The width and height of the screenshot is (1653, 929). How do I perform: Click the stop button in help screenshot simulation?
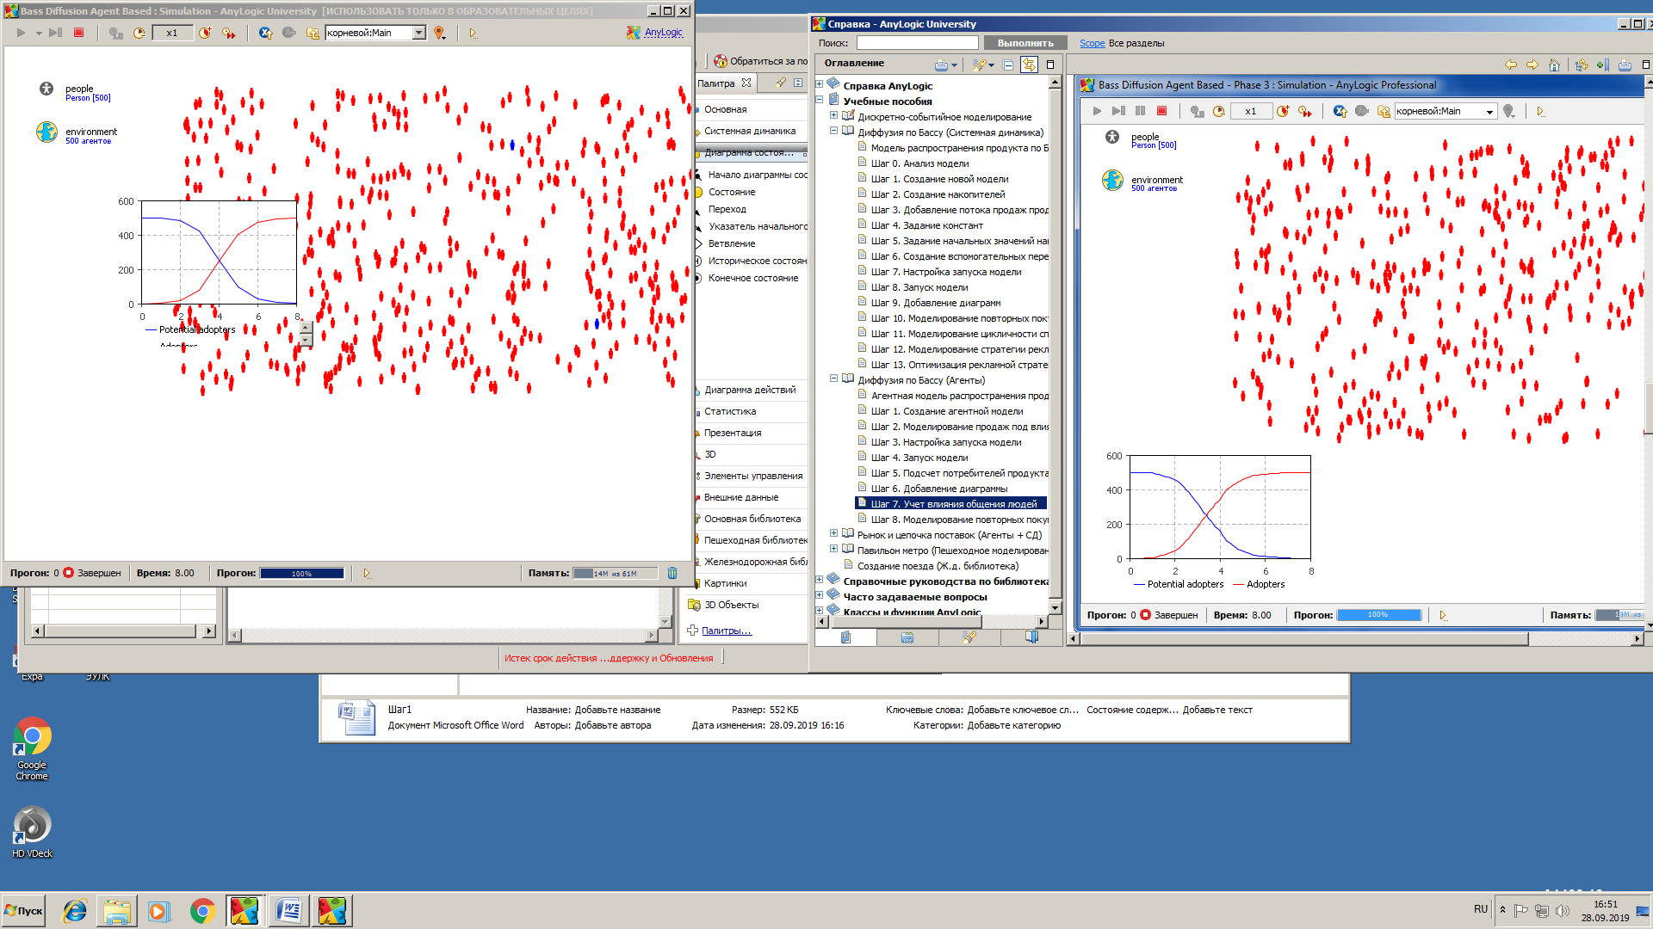1161,111
